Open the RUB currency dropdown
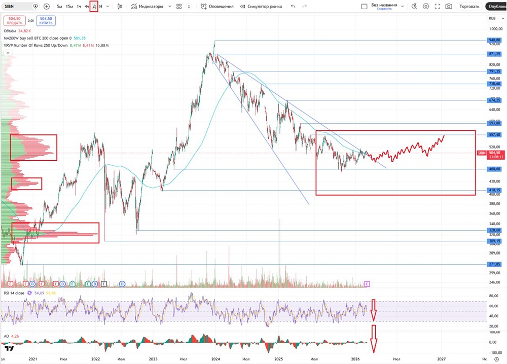507x364 pixels. point(496,18)
